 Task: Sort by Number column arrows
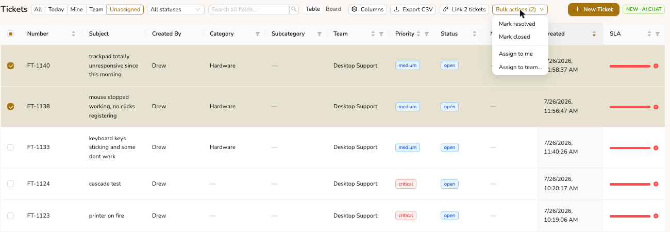point(74,34)
